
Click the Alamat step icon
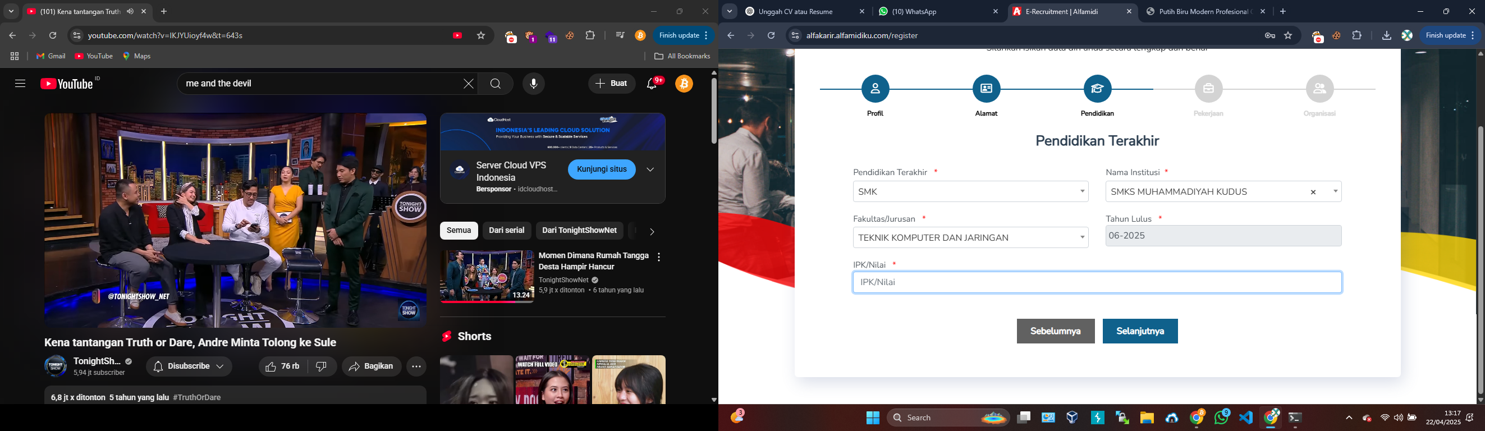coord(986,89)
